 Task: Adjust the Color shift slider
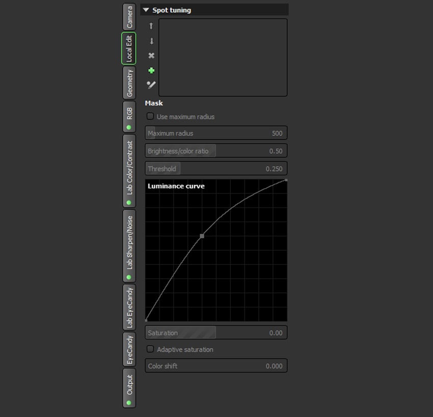(x=216, y=366)
